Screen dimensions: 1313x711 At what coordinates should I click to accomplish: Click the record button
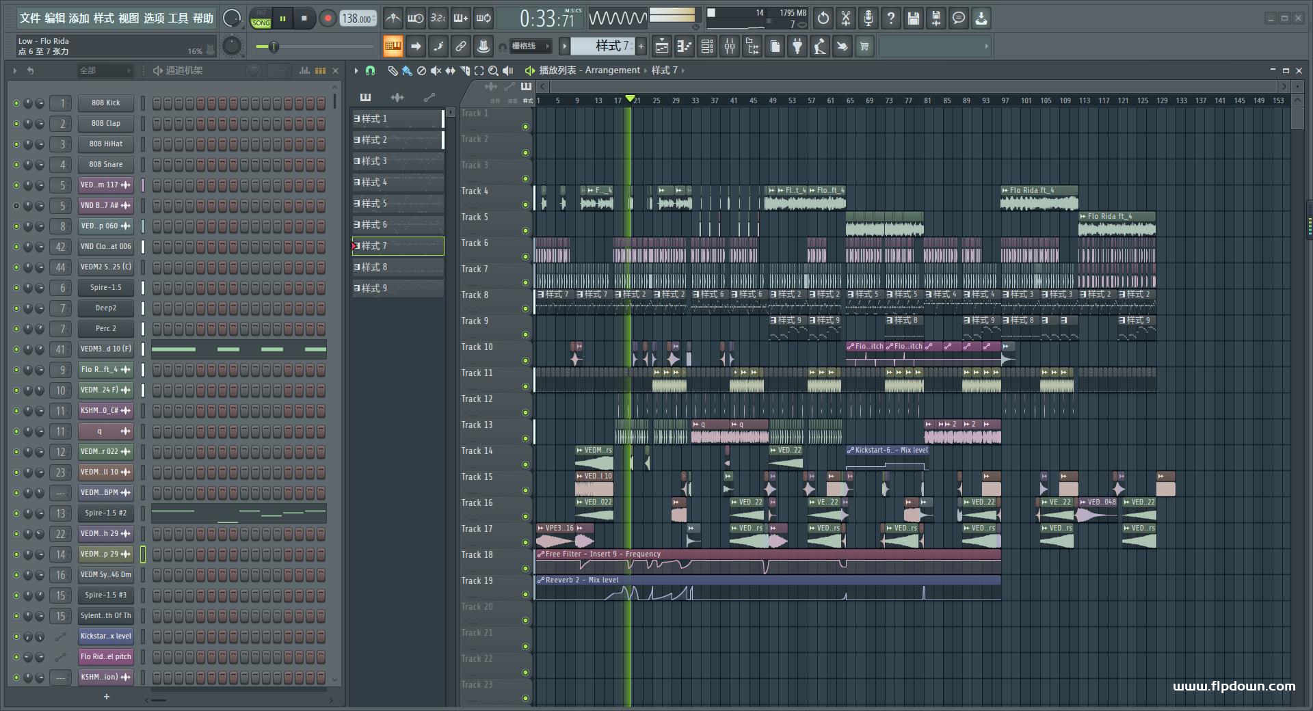[x=328, y=18]
